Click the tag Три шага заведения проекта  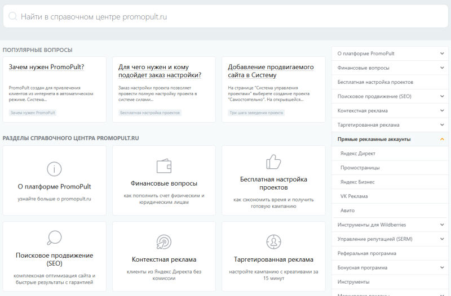256,113
